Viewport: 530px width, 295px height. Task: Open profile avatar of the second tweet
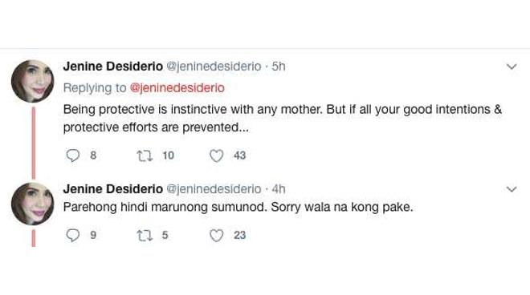[32, 204]
